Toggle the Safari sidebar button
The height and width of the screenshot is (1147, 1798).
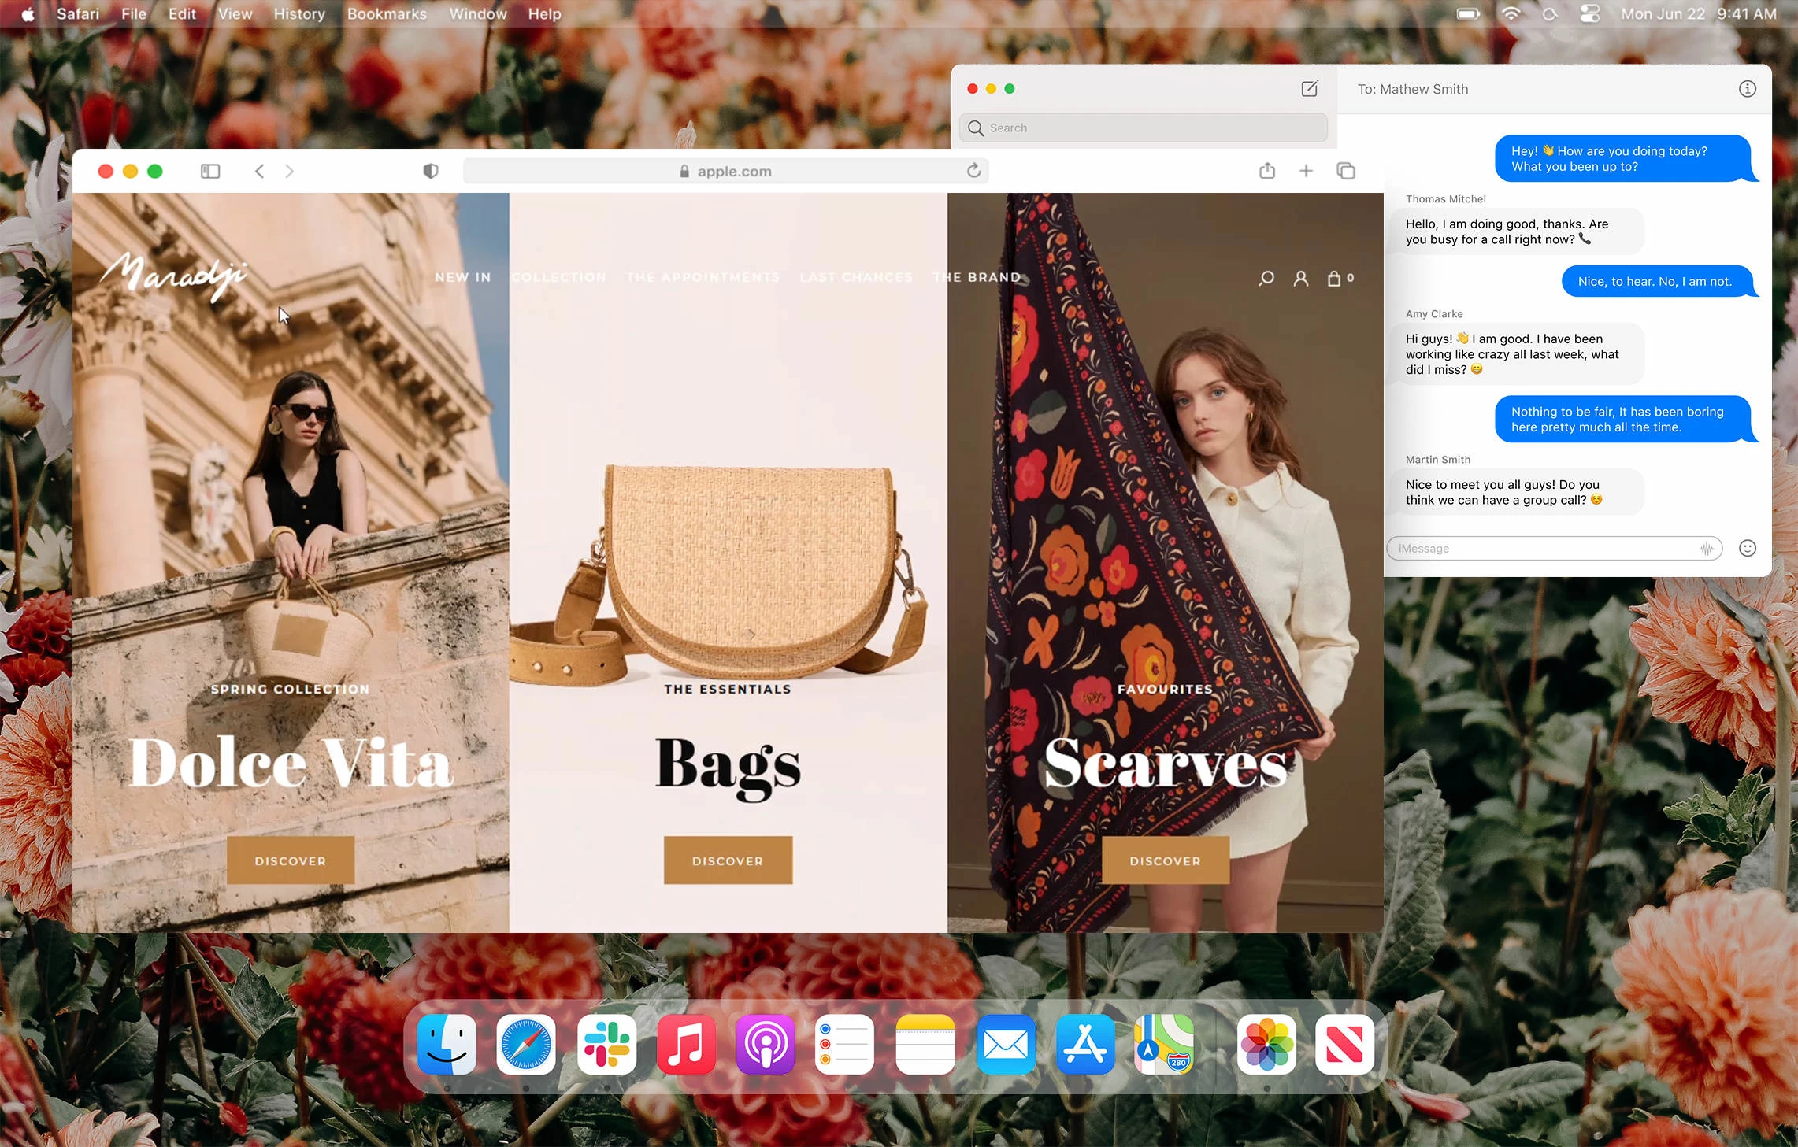click(210, 171)
